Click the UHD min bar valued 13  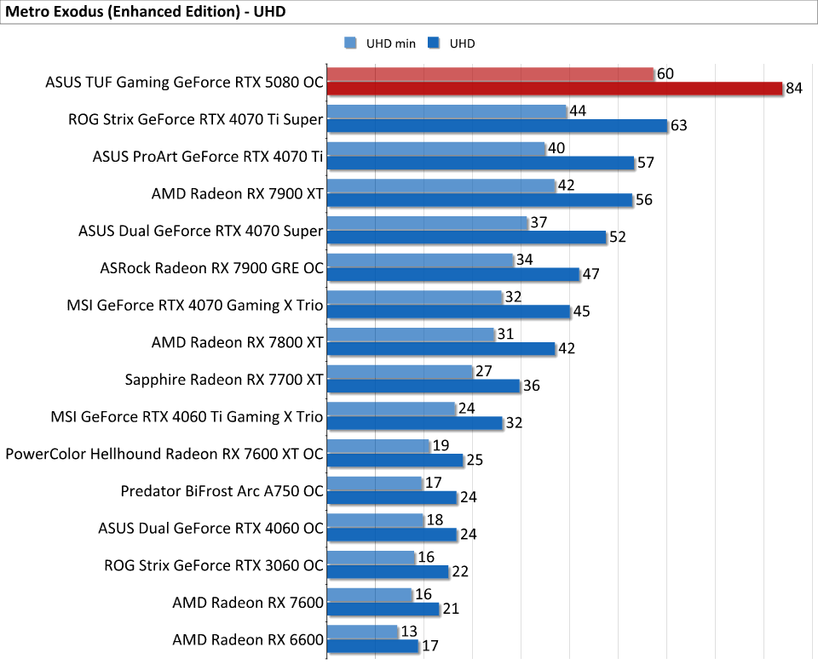point(363,632)
